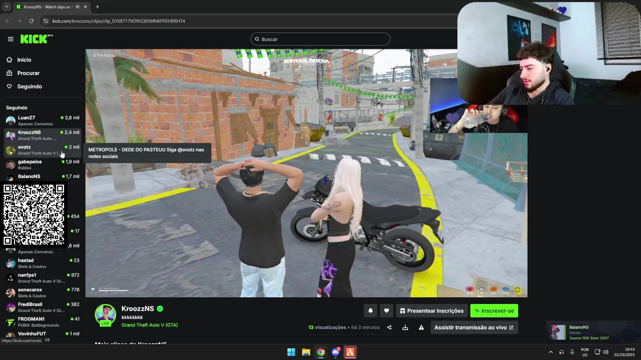Screen dimensions: 641x360
Task: Open Discord from the taskbar
Action: point(336,352)
